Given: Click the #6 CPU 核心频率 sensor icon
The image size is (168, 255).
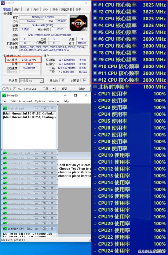Looking at the screenshot, I should (95, 39).
